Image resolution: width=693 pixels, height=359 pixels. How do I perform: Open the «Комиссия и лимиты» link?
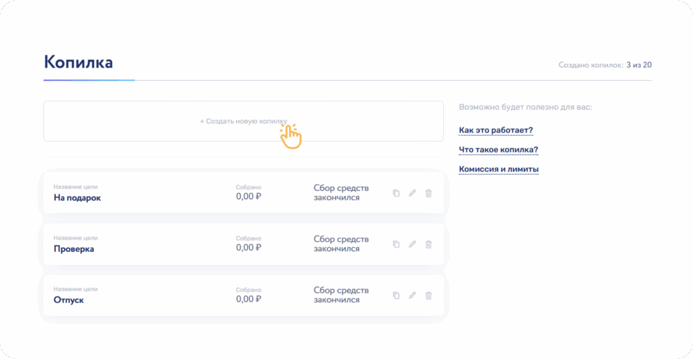click(499, 169)
